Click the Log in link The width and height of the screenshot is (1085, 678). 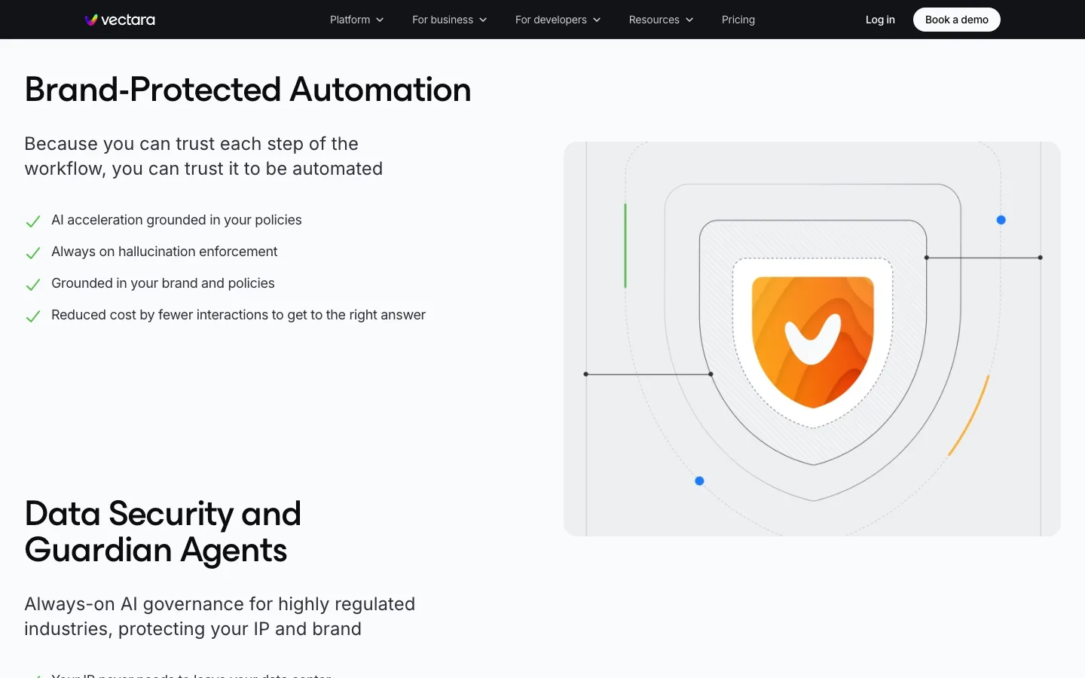pos(880,20)
